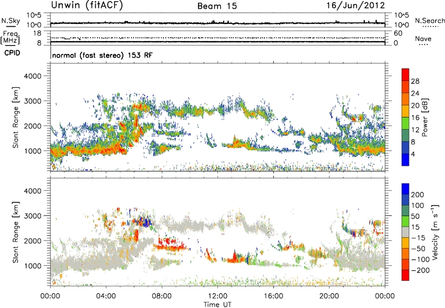Click the '50' label on Velocity colorbar
This screenshot has width=445, height=308.
pos(415,216)
